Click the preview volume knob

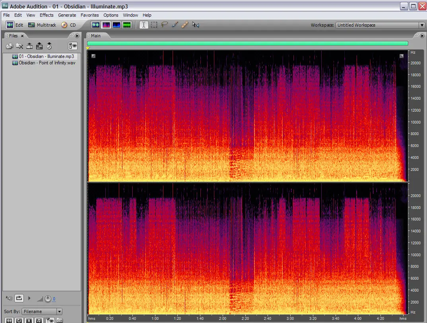(x=48, y=299)
